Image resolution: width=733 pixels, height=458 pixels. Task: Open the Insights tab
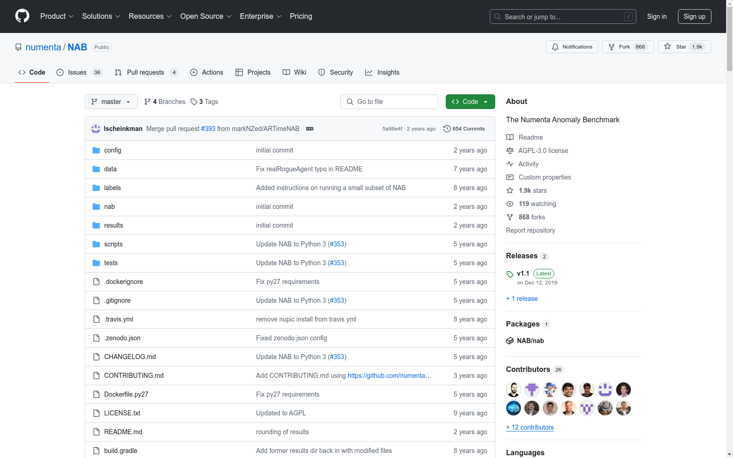click(383, 72)
